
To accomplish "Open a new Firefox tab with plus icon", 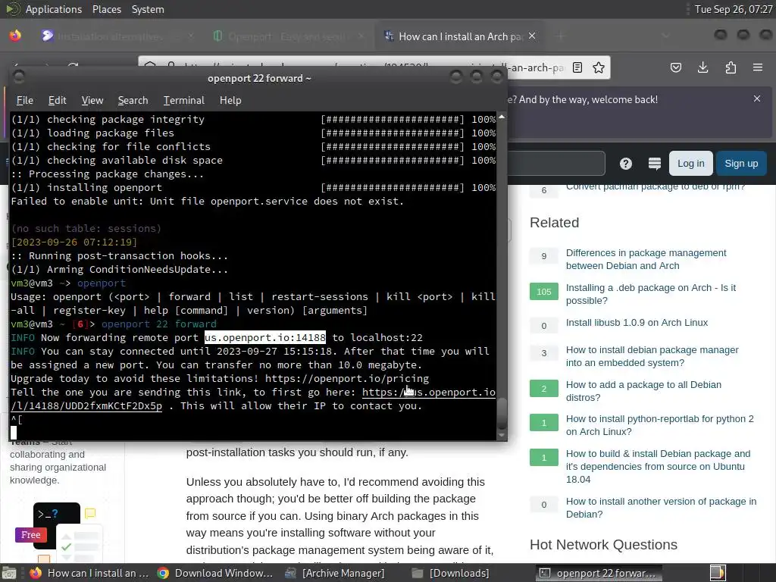I will click(x=561, y=36).
